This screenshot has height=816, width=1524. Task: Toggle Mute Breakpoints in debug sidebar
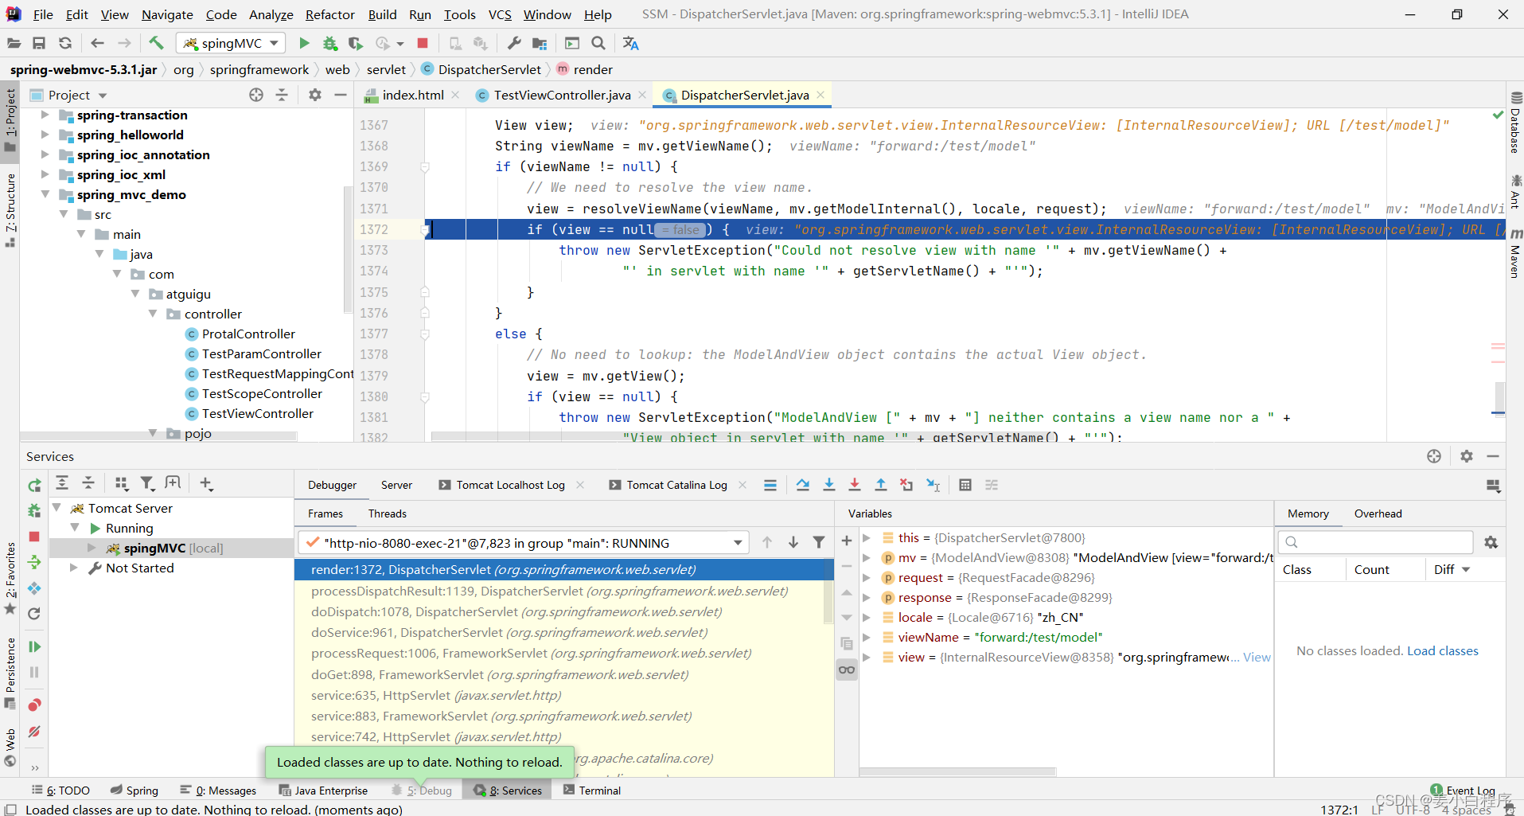34,732
